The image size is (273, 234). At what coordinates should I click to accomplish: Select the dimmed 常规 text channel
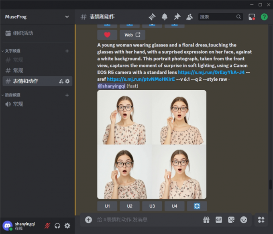(x=37, y=60)
